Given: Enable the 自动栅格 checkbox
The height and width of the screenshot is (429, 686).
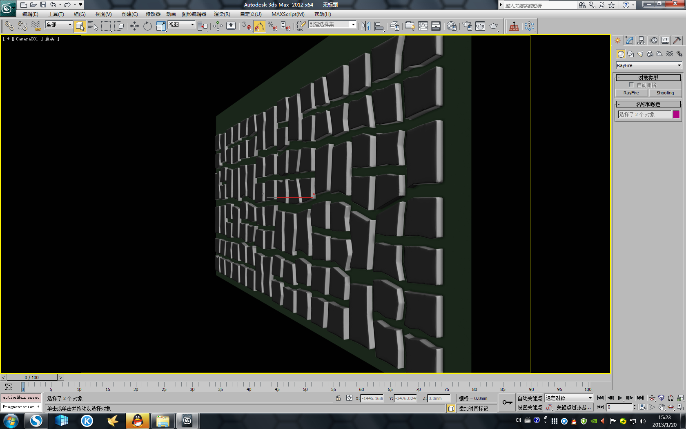Looking at the screenshot, I should click(631, 85).
